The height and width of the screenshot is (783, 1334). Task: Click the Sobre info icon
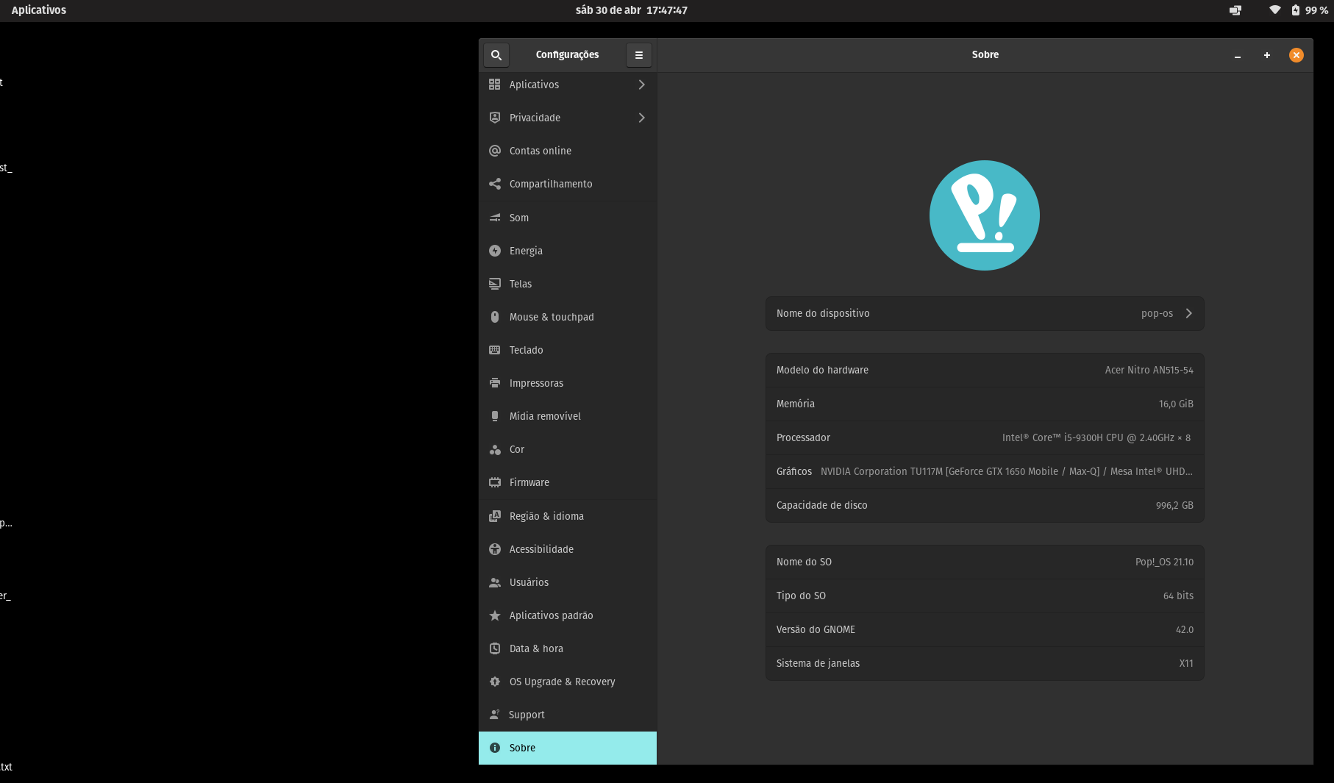point(495,748)
